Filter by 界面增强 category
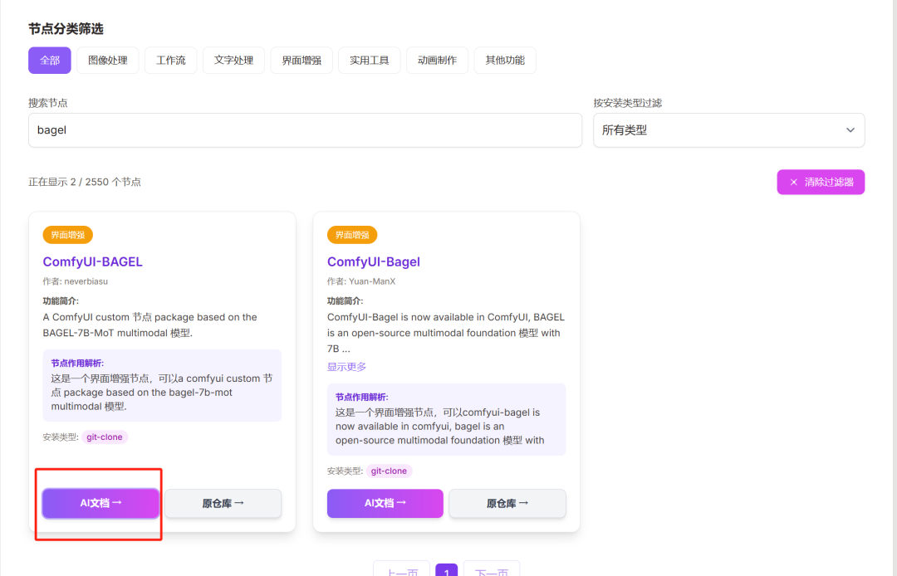 point(301,60)
